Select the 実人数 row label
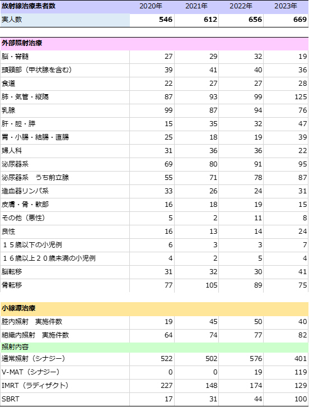This screenshot has width=309, height=407. 12,20
